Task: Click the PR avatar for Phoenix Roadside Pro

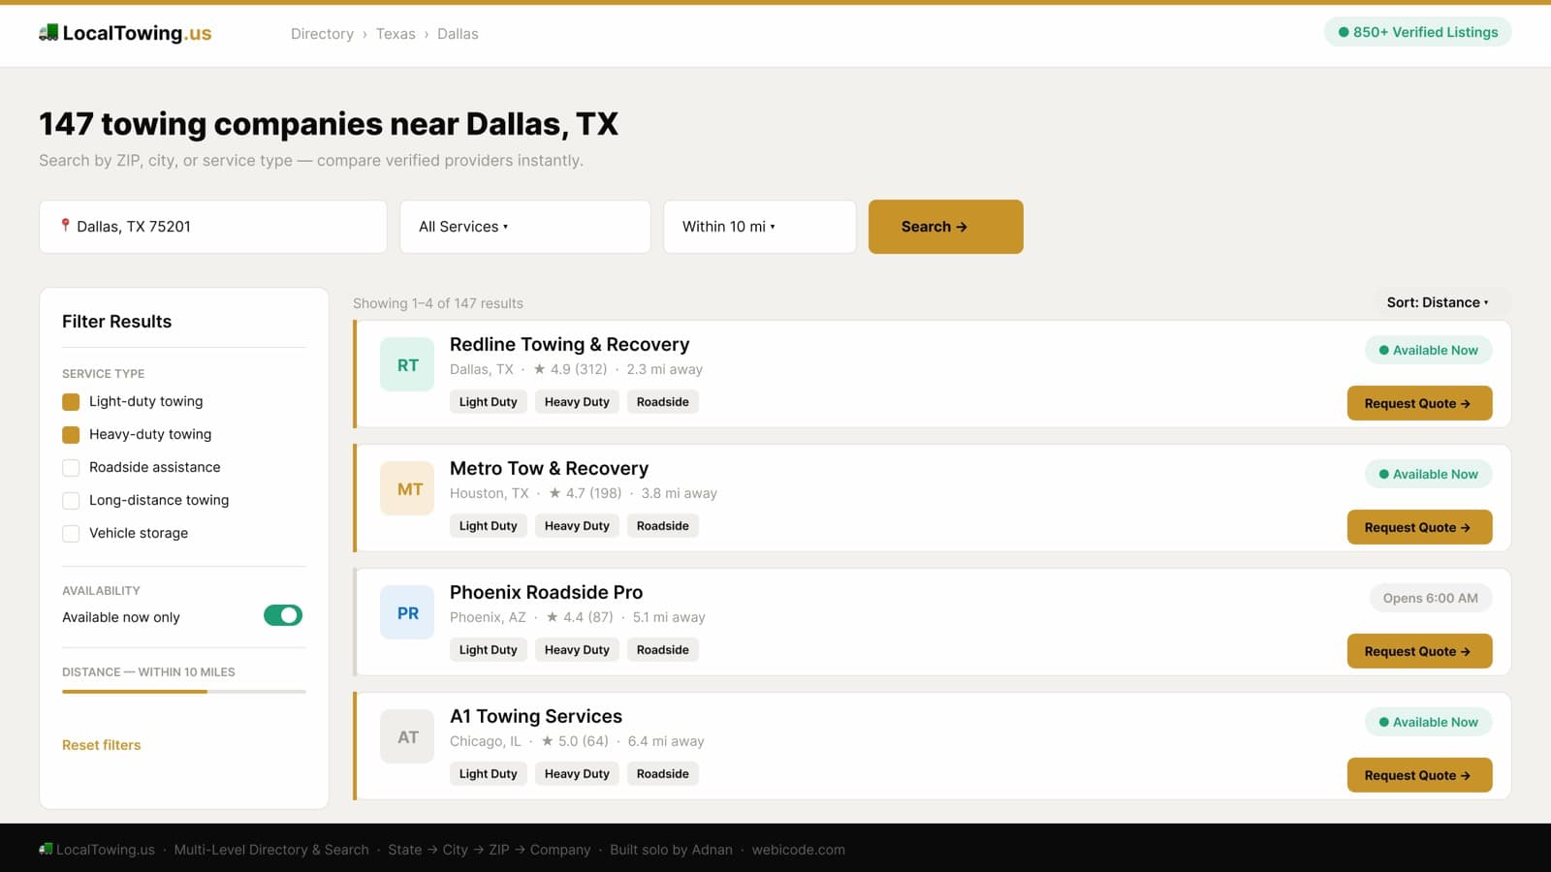Action: pyautogui.click(x=407, y=613)
